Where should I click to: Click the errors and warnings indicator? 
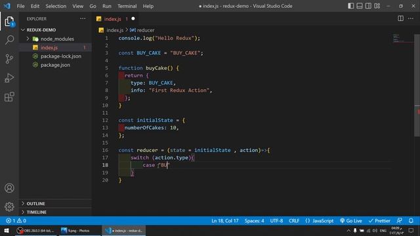coord(16,221)
